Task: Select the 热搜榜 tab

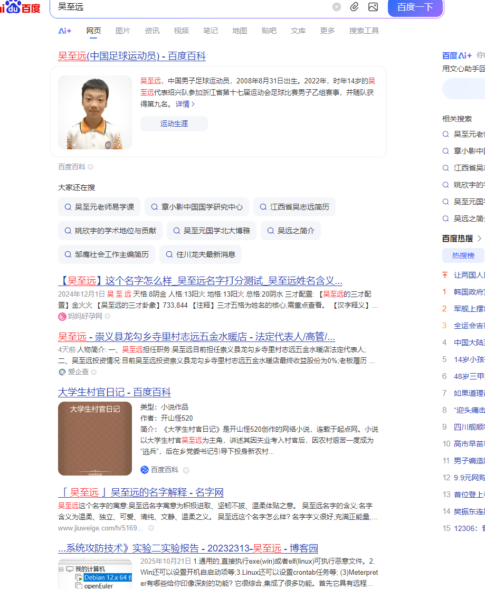Action: click(x=463, y=255)
